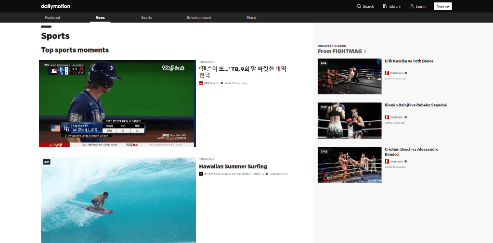Click the Library text label
493x243 pixels.
point(395,6)
